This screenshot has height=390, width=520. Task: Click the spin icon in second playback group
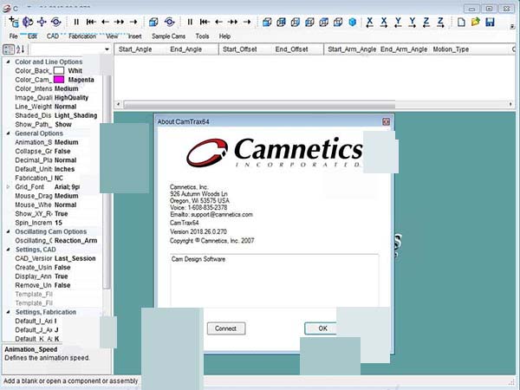pyautogui.click(x=170, y=22)
